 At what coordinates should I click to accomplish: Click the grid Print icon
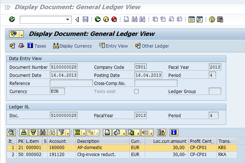point(107,133)
